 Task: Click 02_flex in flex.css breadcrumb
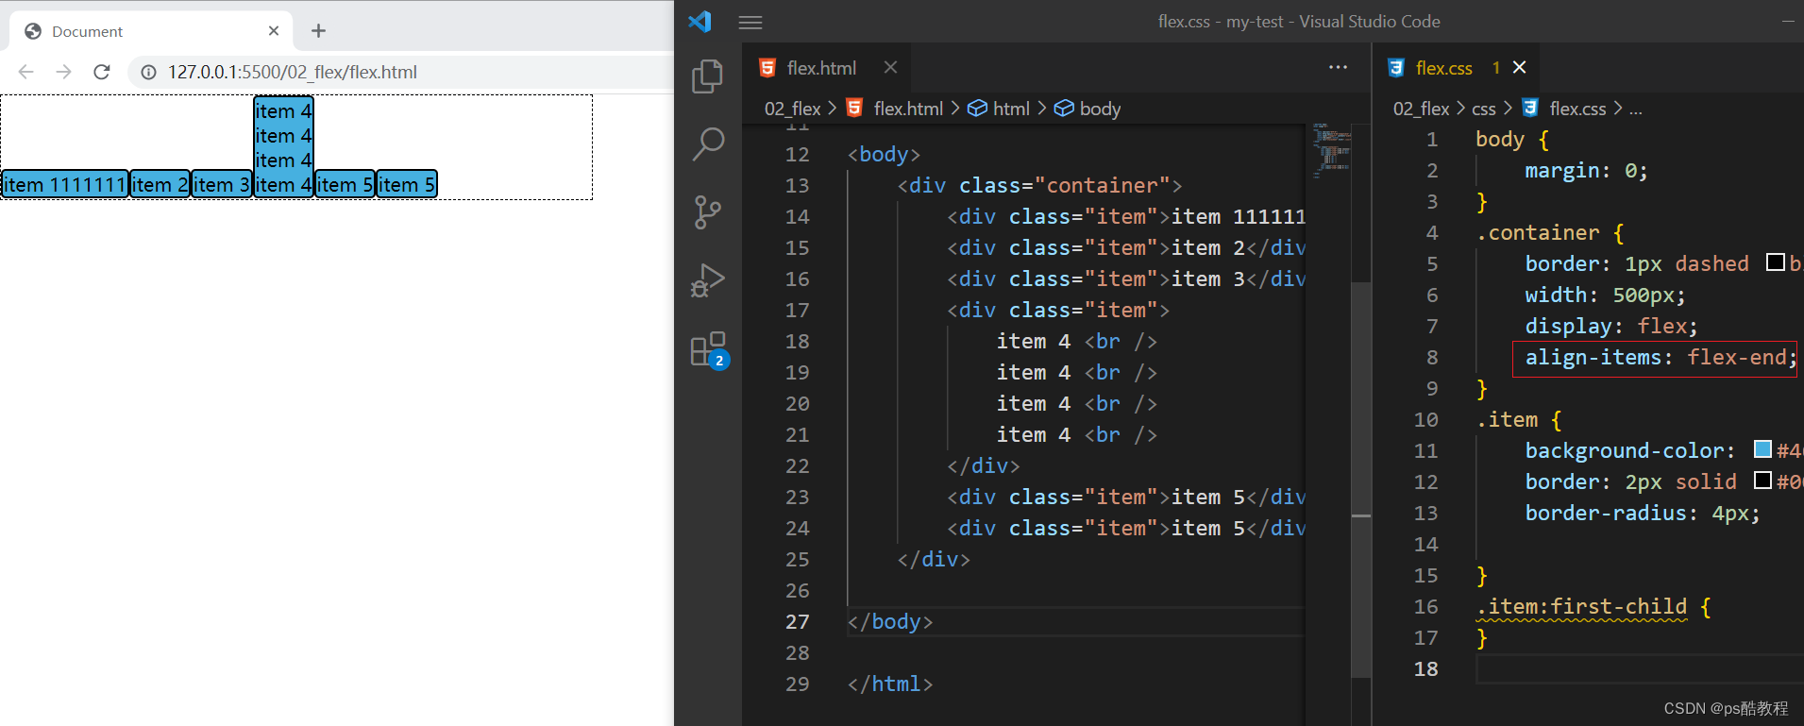point(1421,109)
